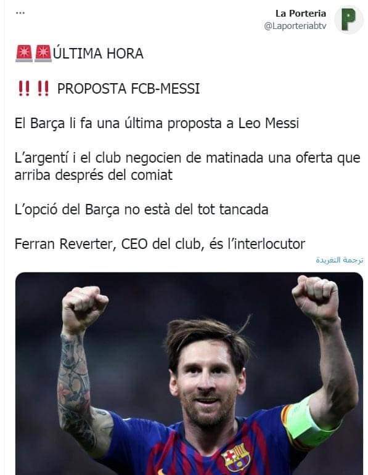This screenshot has height=475, width=368.
Task: Click La Porteria's green P avatar
Action: point(349,19)
